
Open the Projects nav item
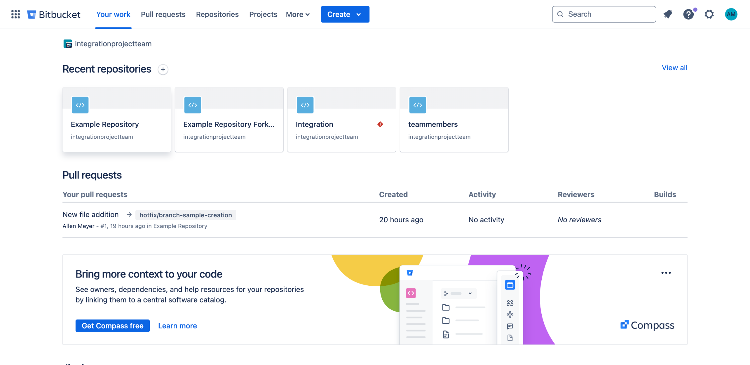click(x=263, y=14)
